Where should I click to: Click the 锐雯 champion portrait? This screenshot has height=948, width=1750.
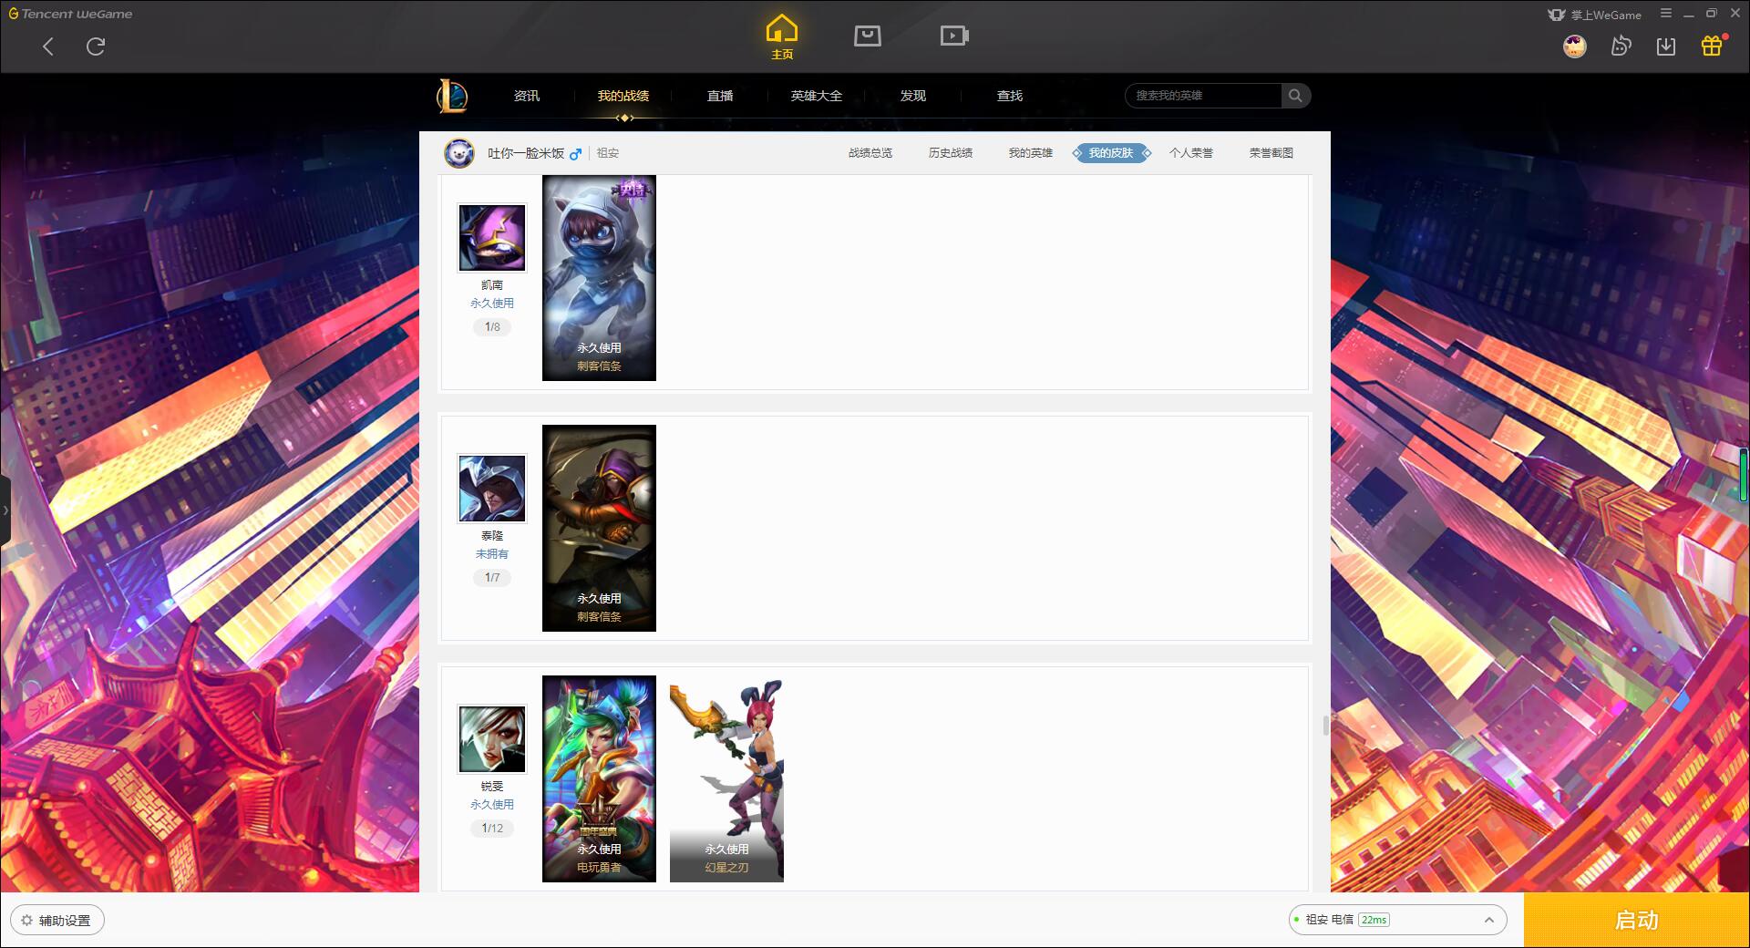(x=492, y=739)
